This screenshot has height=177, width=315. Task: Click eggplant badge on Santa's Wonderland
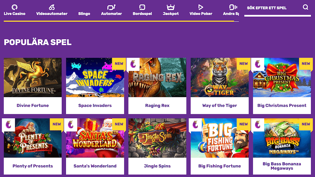pos(71,125)
